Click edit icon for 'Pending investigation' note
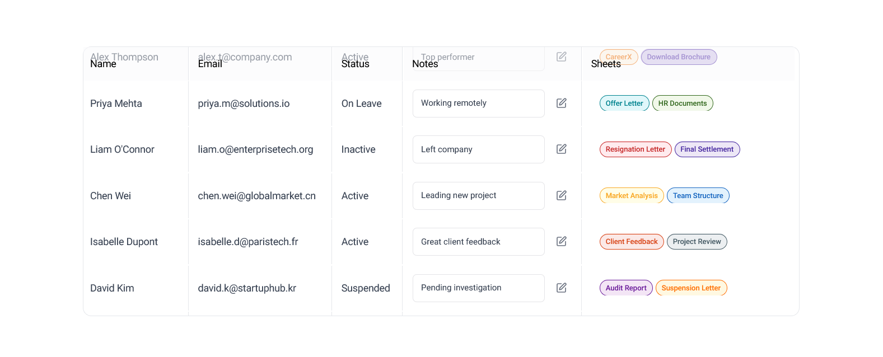Screen dimensions: 883x357 point(562,288)
